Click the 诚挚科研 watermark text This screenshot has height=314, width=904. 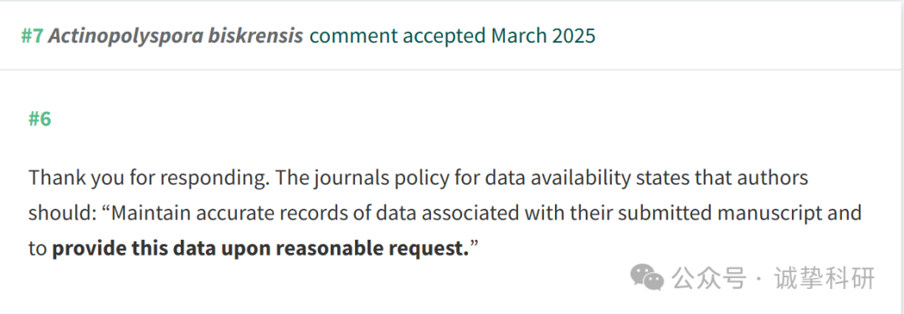tap(825, 278)
